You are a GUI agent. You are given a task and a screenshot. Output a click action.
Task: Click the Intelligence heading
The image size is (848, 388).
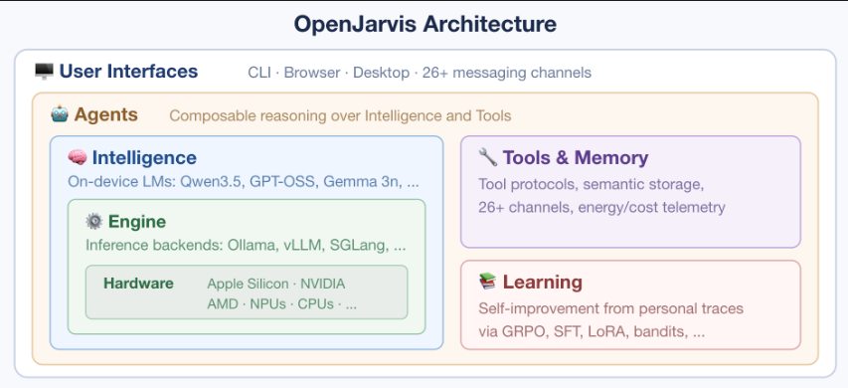click(x=144, y=157)
